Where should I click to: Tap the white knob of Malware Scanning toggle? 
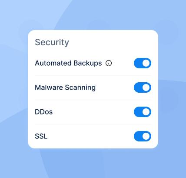click(146, 87)
